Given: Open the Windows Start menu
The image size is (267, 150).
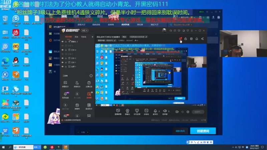Looking at the screenshot, I should pyautogui.click(x=3, y=147).
